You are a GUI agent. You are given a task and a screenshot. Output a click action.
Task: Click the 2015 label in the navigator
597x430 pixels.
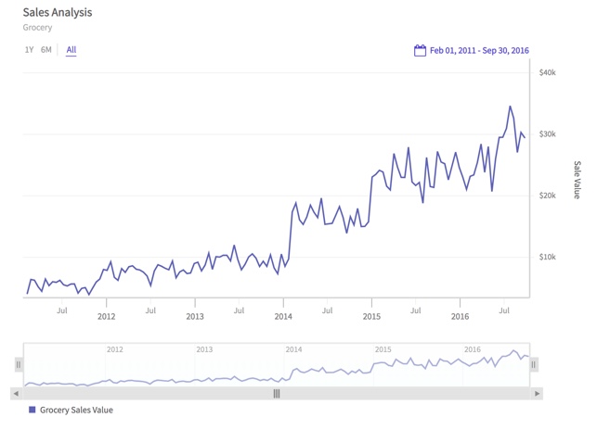(383, 349)
